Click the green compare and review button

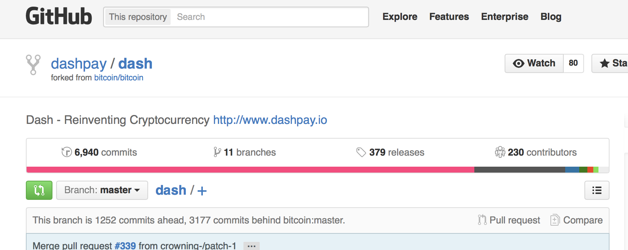pos(39,190)
